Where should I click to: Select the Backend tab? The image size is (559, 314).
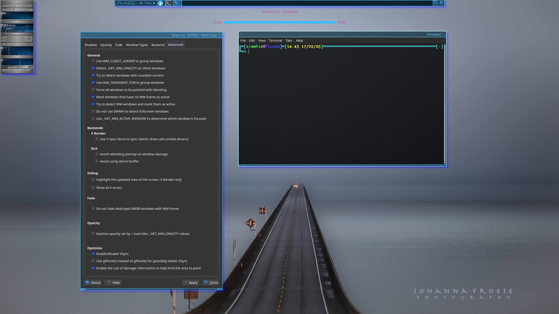tap(158, 44)
